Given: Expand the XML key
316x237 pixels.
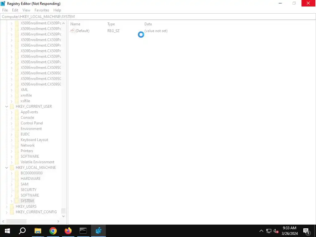Looking at the screenshot, I should [x=12, y=90].
